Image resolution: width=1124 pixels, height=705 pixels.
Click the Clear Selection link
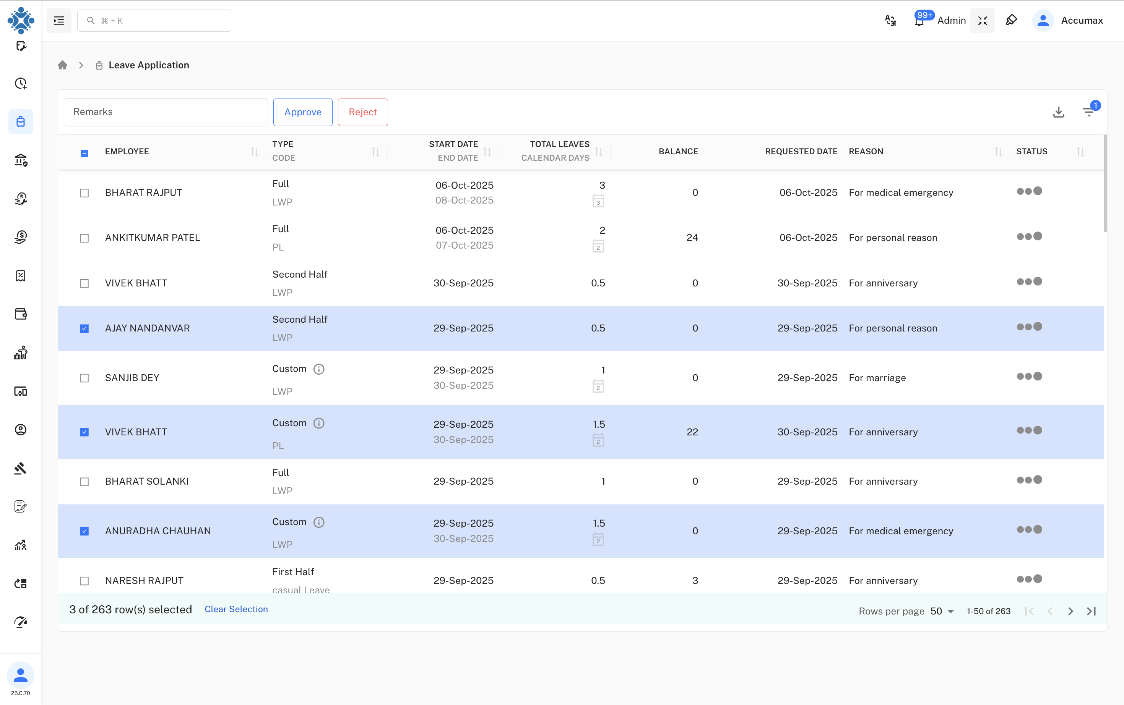pos(236,610)
